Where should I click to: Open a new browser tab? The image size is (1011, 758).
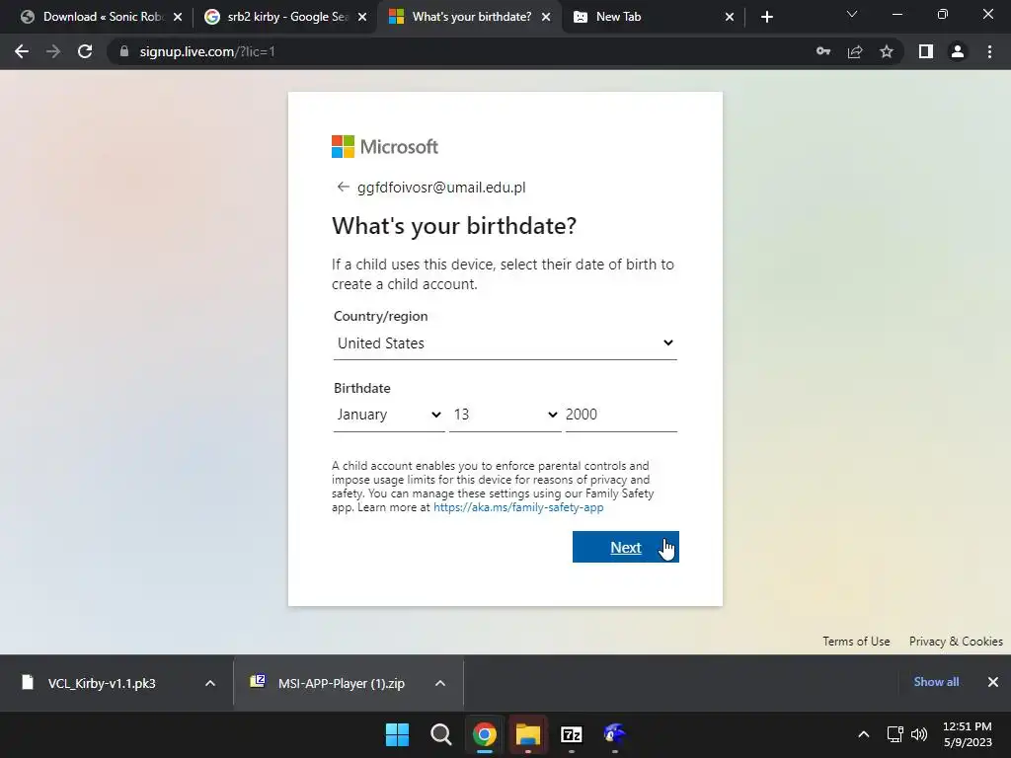766,17
